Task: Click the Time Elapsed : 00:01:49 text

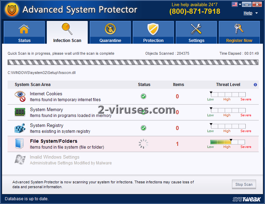Action: [239, 54]
